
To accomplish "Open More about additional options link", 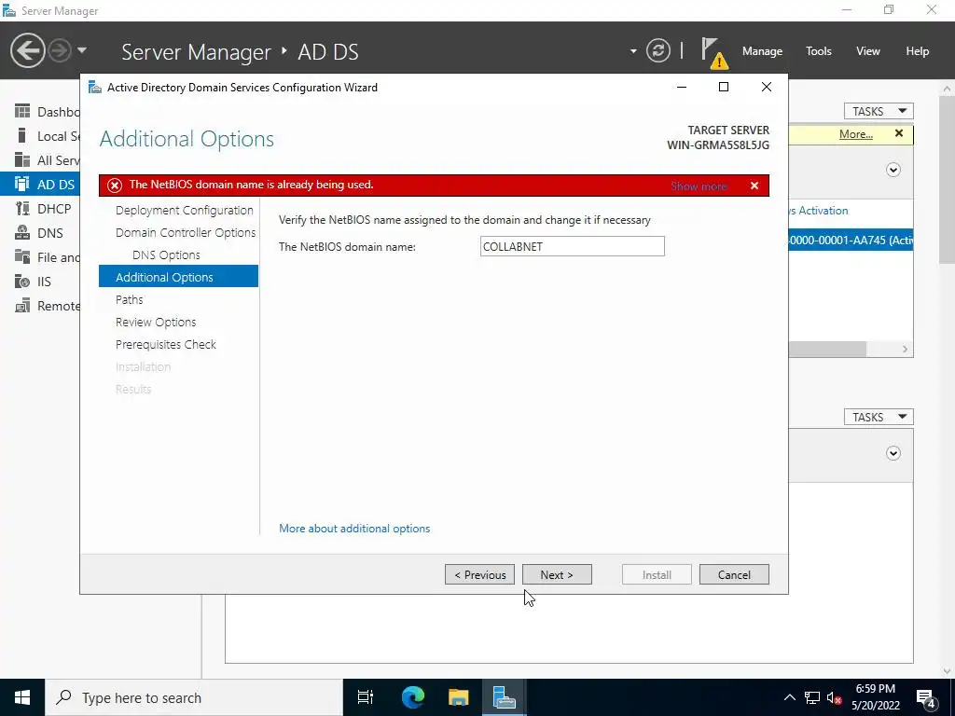I will tap(354, 529).
